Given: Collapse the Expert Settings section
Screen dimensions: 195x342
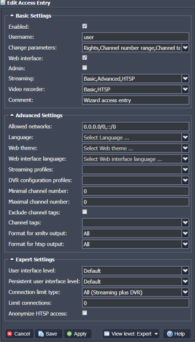Looking at the screenshot, I should pyautogui.click(x=12, y=259).
